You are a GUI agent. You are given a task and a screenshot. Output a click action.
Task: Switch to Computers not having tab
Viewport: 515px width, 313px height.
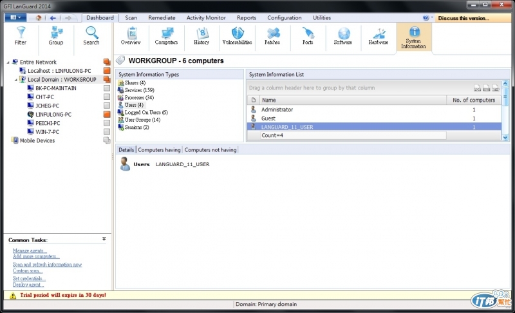coord(211,150)
